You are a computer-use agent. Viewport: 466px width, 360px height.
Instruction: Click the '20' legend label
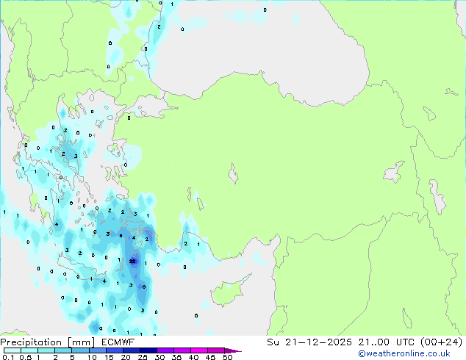(126, 357)
